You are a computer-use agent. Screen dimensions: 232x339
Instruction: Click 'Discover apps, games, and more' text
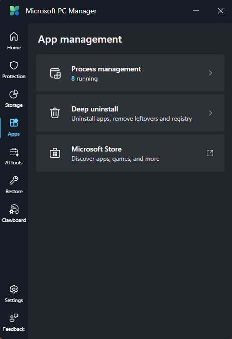(x=115, y=159)
